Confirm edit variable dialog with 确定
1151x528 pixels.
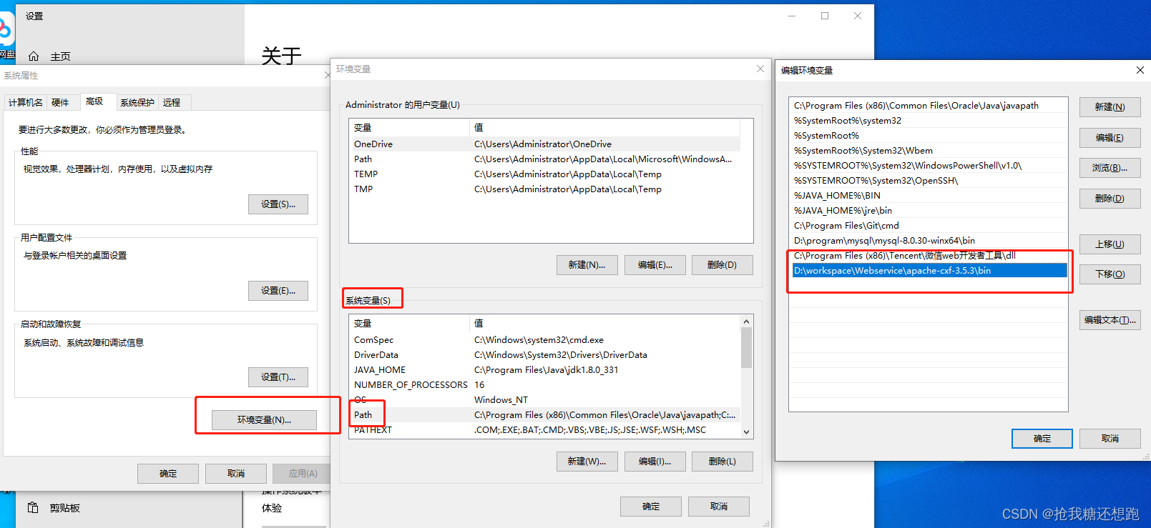pyautogui.click(x=1042, y=439)
